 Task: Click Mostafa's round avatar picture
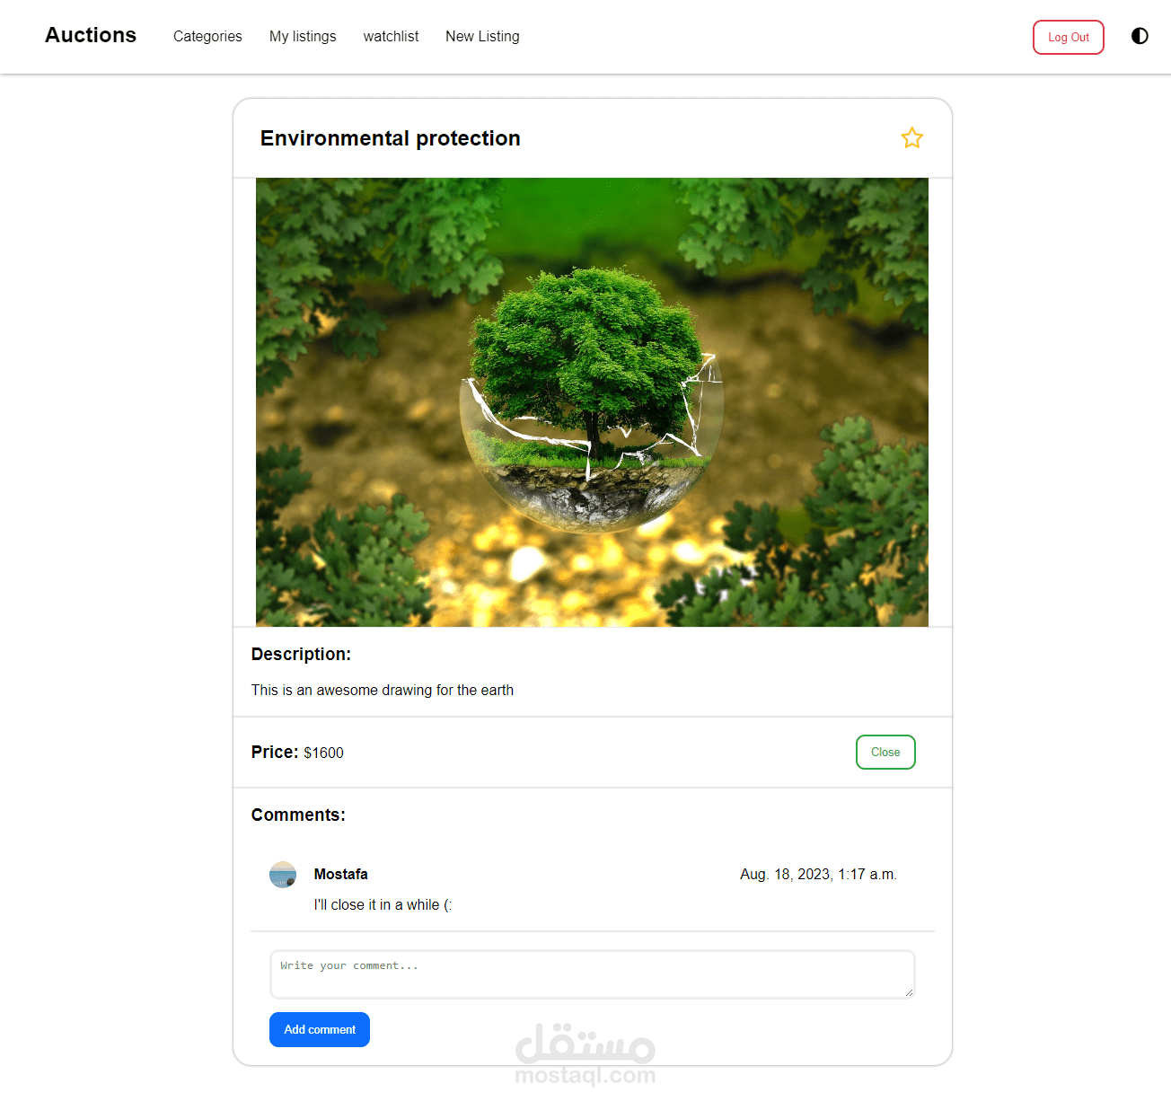tap(283, 875)
